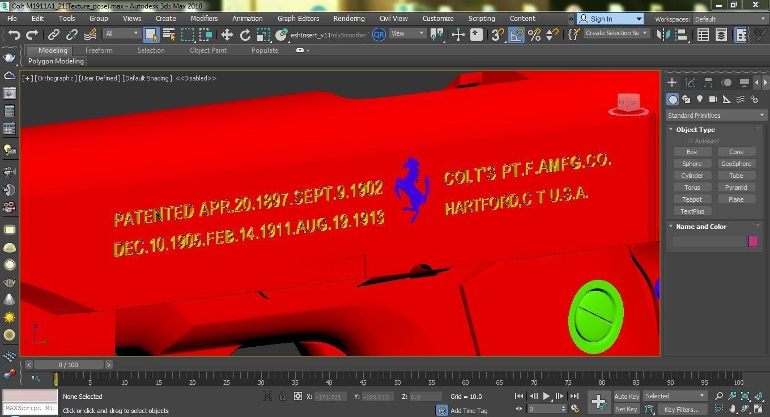Select the Cameras category icon
Image resolution: width=770 pixels, height=417 pixels.
coord(713,99)
